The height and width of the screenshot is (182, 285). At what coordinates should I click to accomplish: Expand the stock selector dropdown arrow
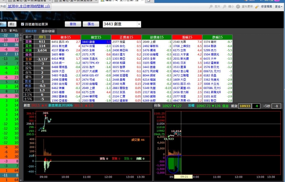(139, 24)
